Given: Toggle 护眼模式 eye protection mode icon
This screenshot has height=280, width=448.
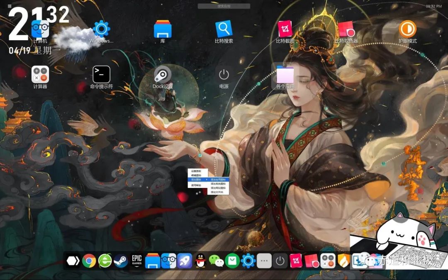Looking at the screenshot, I should click(x=407, y=29).
